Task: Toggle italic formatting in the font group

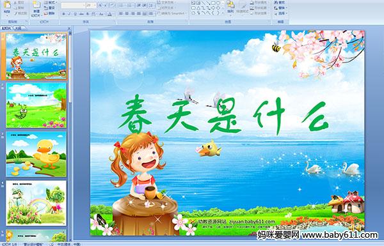Action: coord(69,14)
